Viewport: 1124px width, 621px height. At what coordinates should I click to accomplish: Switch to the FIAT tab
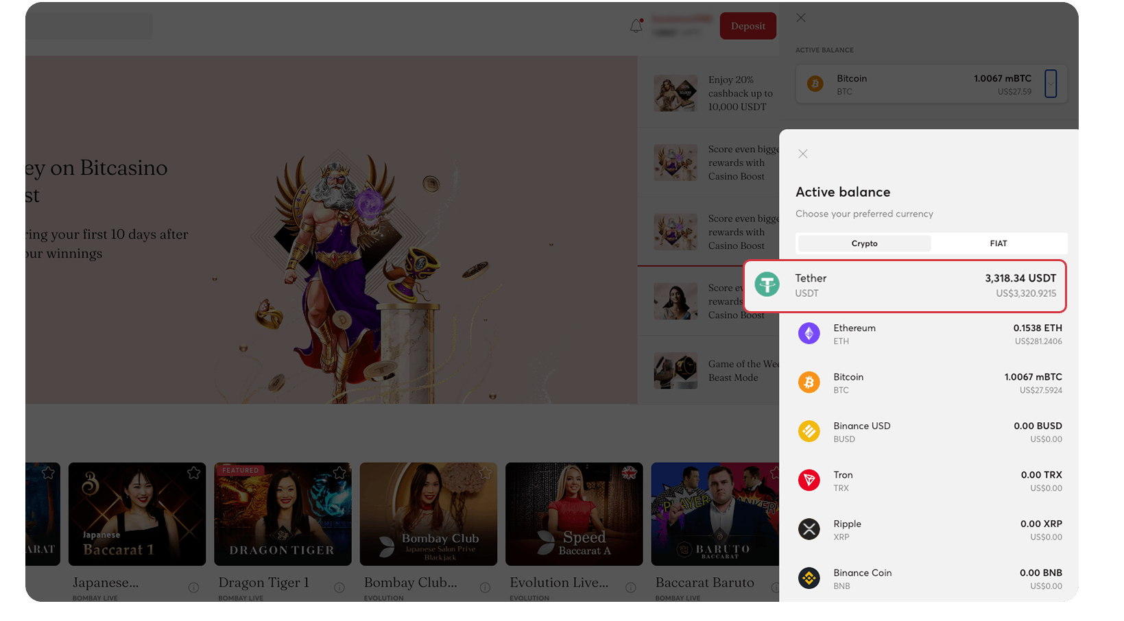click(998, 243)
